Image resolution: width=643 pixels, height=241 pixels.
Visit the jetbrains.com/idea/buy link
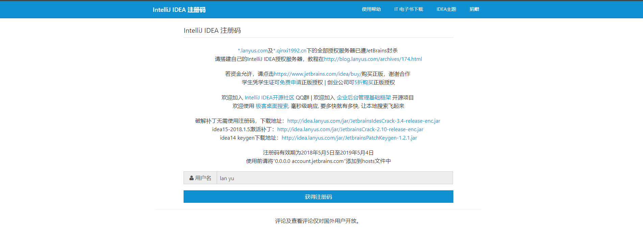coord(317,74)
